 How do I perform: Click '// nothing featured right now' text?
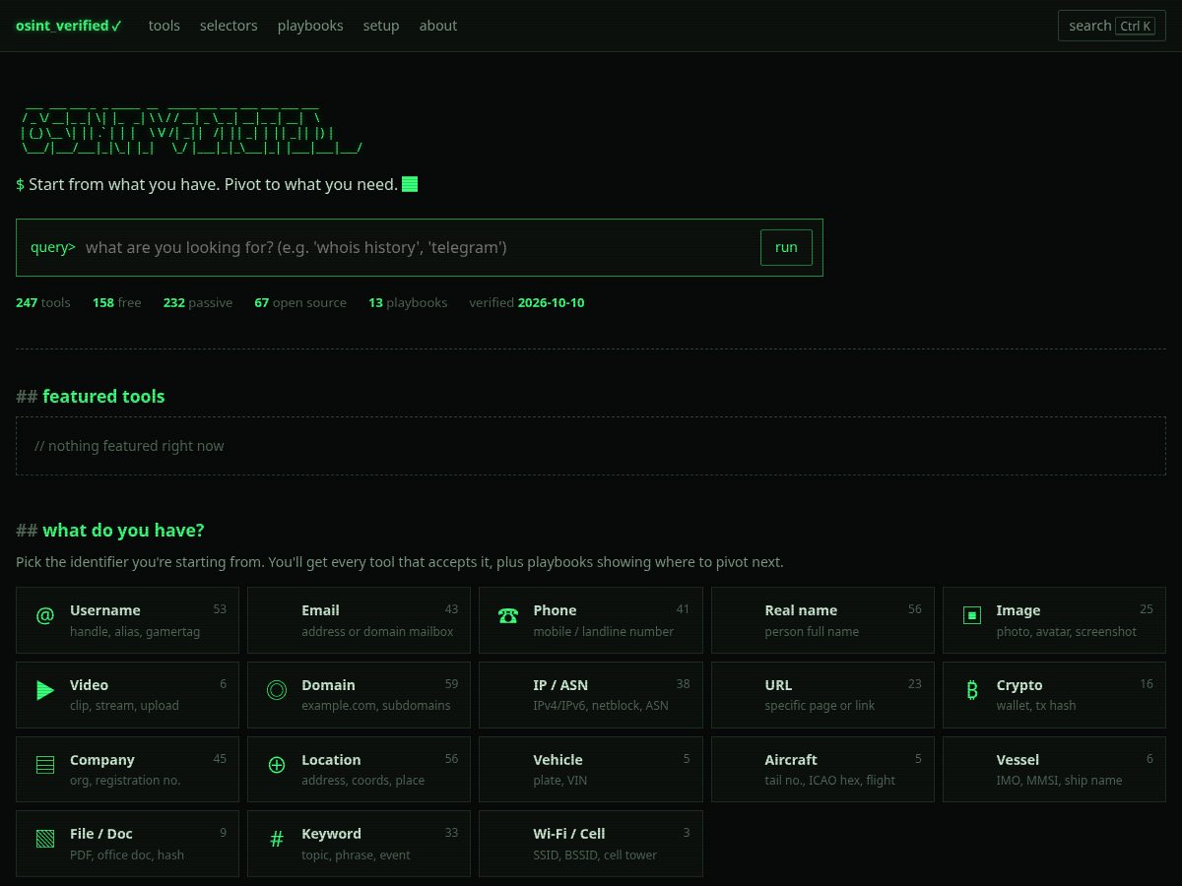coord(129,446)
